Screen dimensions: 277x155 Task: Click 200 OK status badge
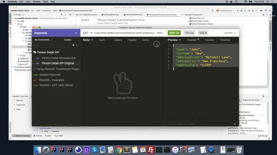tap(174, 33)
